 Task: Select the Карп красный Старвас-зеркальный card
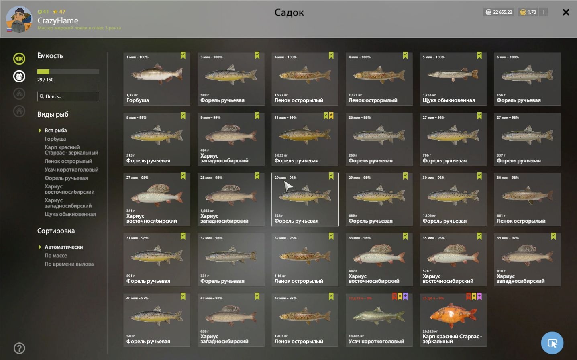[x=453, y=320]
